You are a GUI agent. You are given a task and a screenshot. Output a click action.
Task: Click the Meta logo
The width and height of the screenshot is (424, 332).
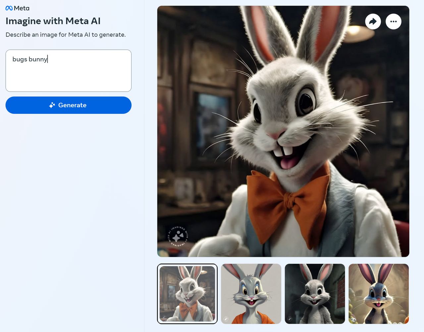click(x=18, y=8)
